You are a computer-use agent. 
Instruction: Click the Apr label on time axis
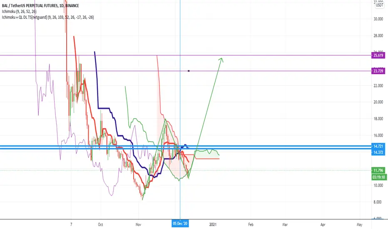323,224
